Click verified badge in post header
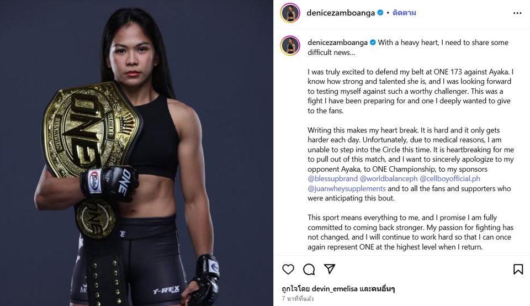The image size is (530, 306). [x=380, y=13]
